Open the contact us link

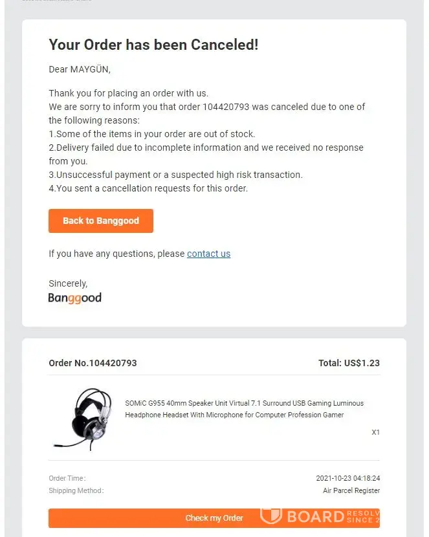[208, 254]
